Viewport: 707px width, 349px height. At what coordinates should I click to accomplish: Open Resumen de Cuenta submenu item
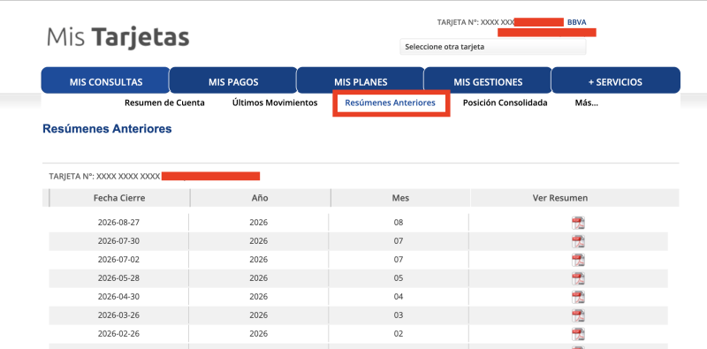(x=164, y=102)
